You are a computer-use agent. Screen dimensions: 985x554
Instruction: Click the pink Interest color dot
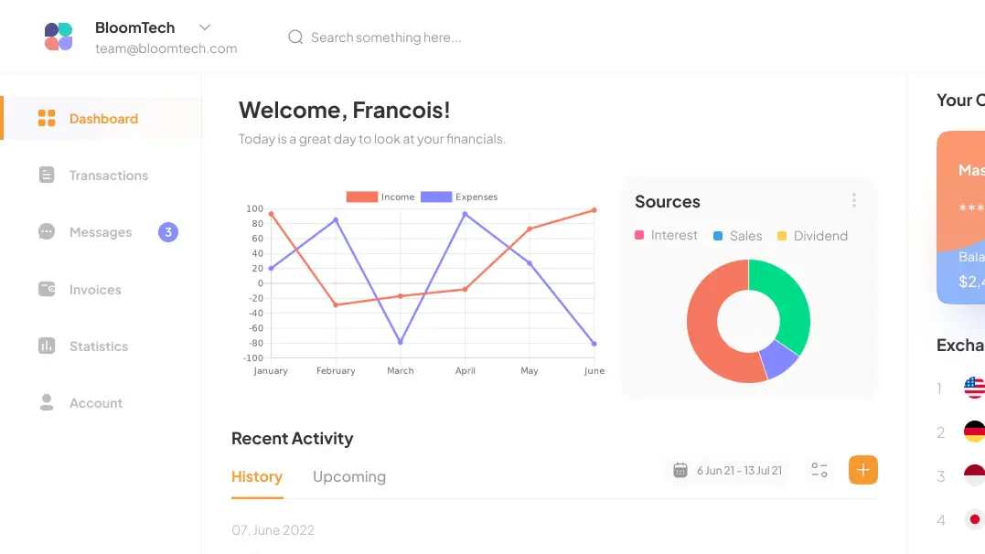pyautogui.click(x=638, y=235)
